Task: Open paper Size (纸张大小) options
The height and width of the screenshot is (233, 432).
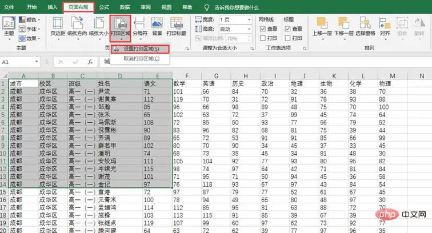Action: click(x=99, y=27)
